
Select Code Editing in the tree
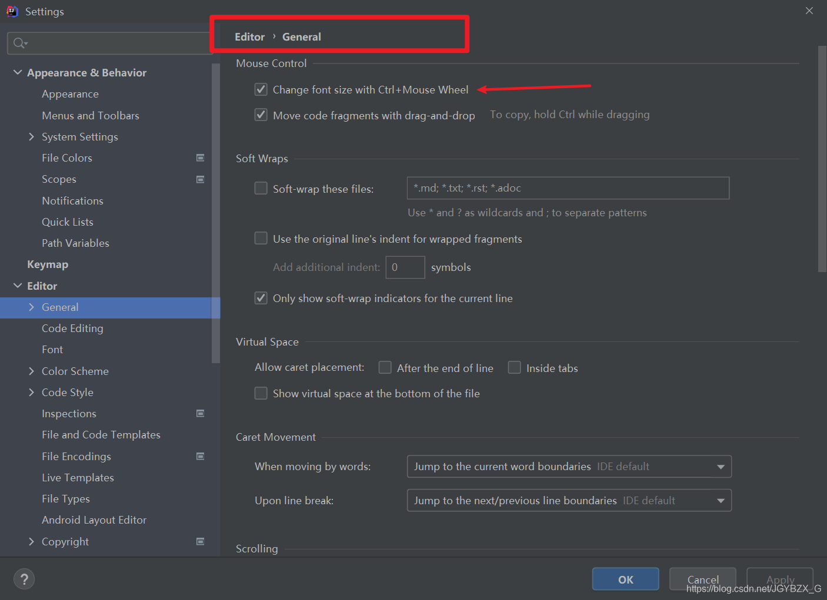tap(72, 329)
